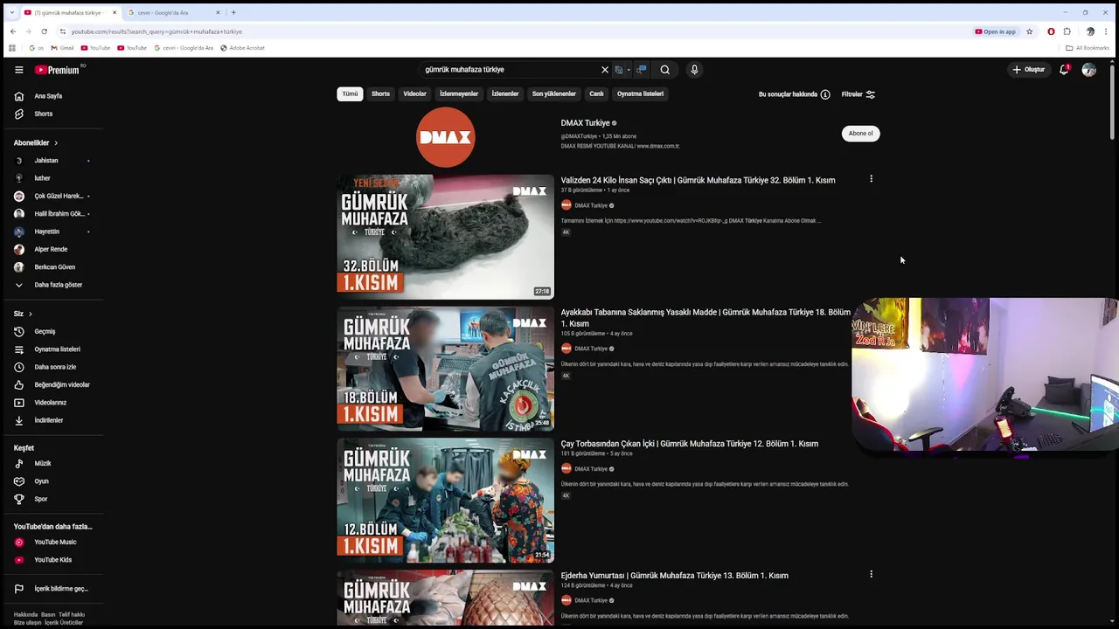The height and width of the screenshot is (629, 1119).
Task: Open Spor in Keşfet section
Action: click(x=41, y=499)
